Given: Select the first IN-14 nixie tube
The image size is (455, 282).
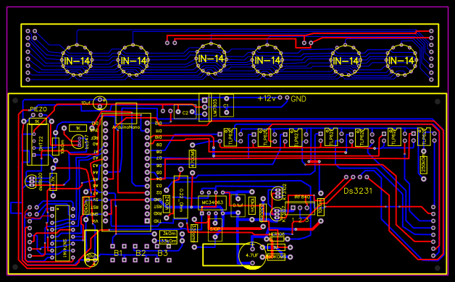Looking at the screenshot, I should point(77,61).
